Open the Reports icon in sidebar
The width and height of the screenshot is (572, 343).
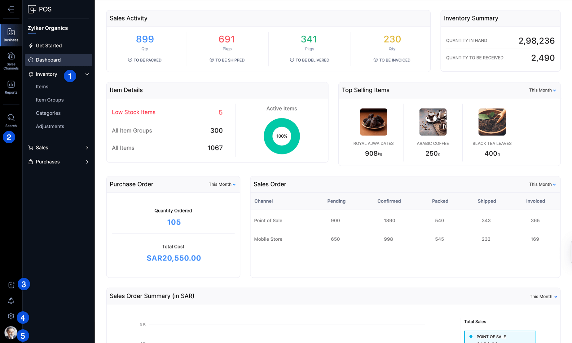[11, 87]
